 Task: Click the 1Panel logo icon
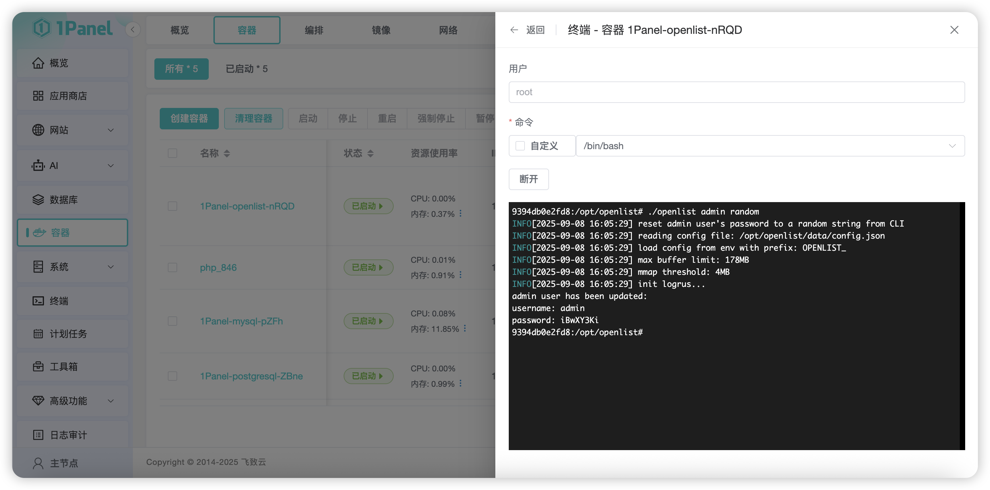click(x=42, y=28)
